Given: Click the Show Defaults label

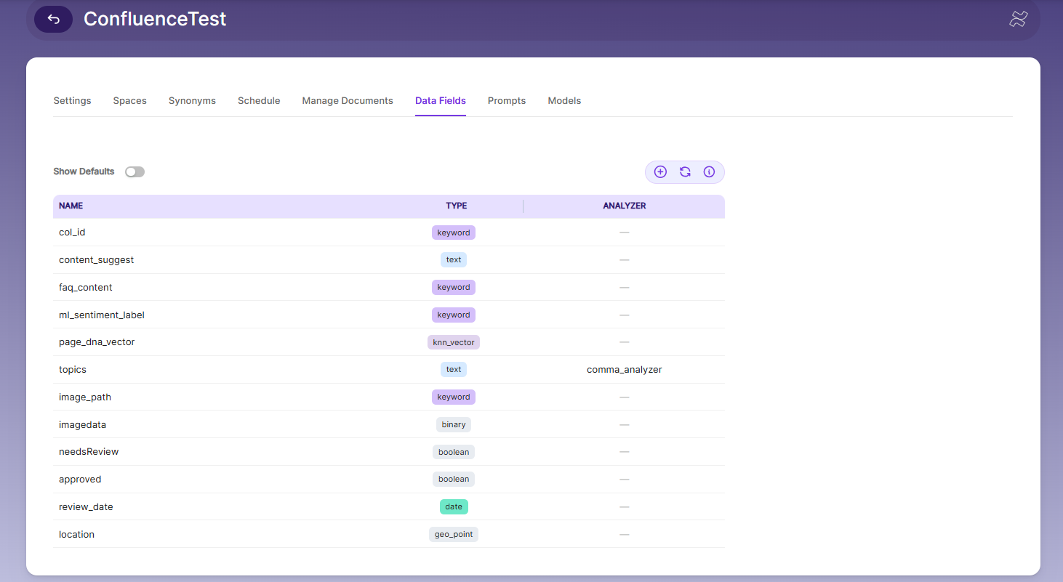Looking at the screenshot, I should [x=84, y=172].
